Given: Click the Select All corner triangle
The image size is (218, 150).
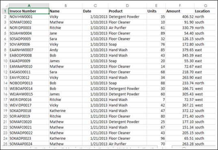Looking at the screenshot, I should [x=5, y=6].
